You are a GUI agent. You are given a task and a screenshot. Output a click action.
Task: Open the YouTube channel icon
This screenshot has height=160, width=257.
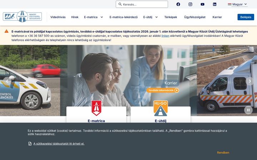click(x=202, y=4)
